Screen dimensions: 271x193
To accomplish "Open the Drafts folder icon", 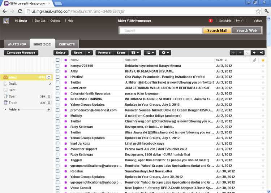I will coord(5,84).
